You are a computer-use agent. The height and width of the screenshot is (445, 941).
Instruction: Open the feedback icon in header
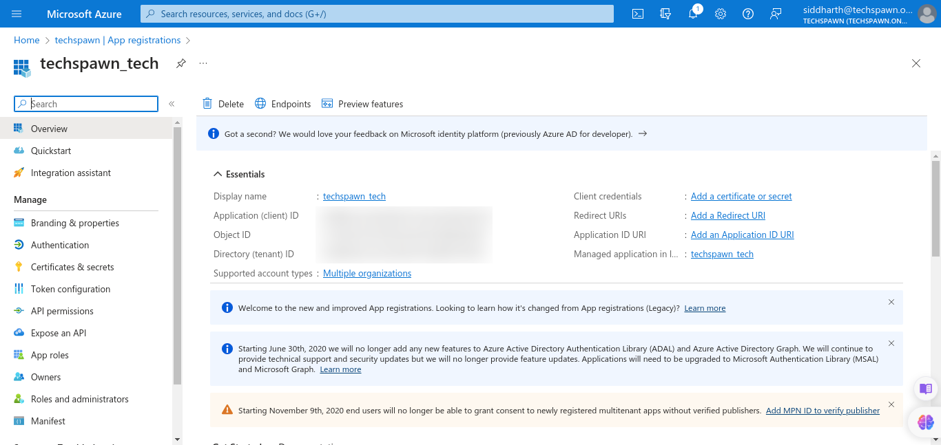pos(776,14)
